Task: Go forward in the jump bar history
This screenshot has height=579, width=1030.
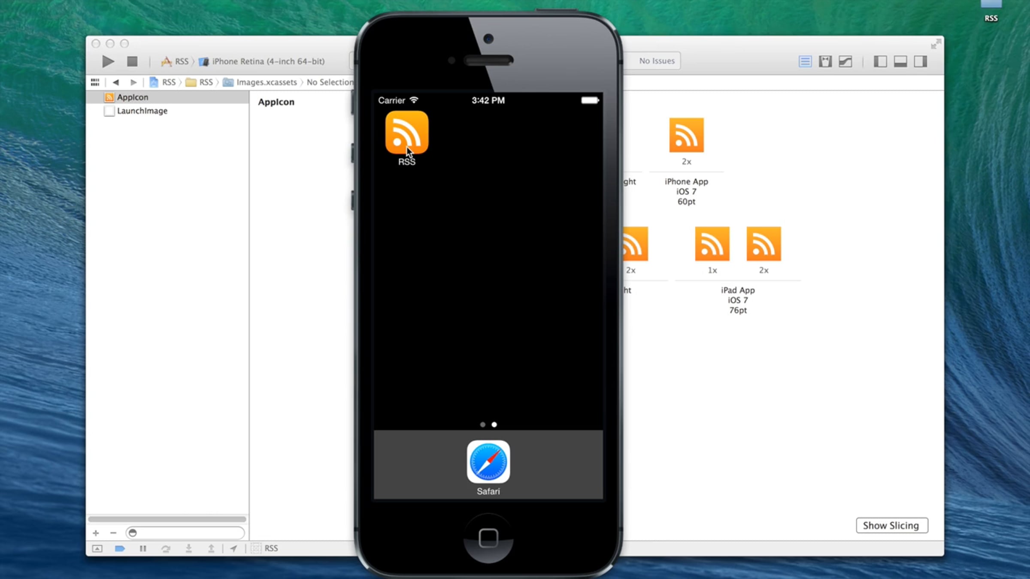Action: 133,82
